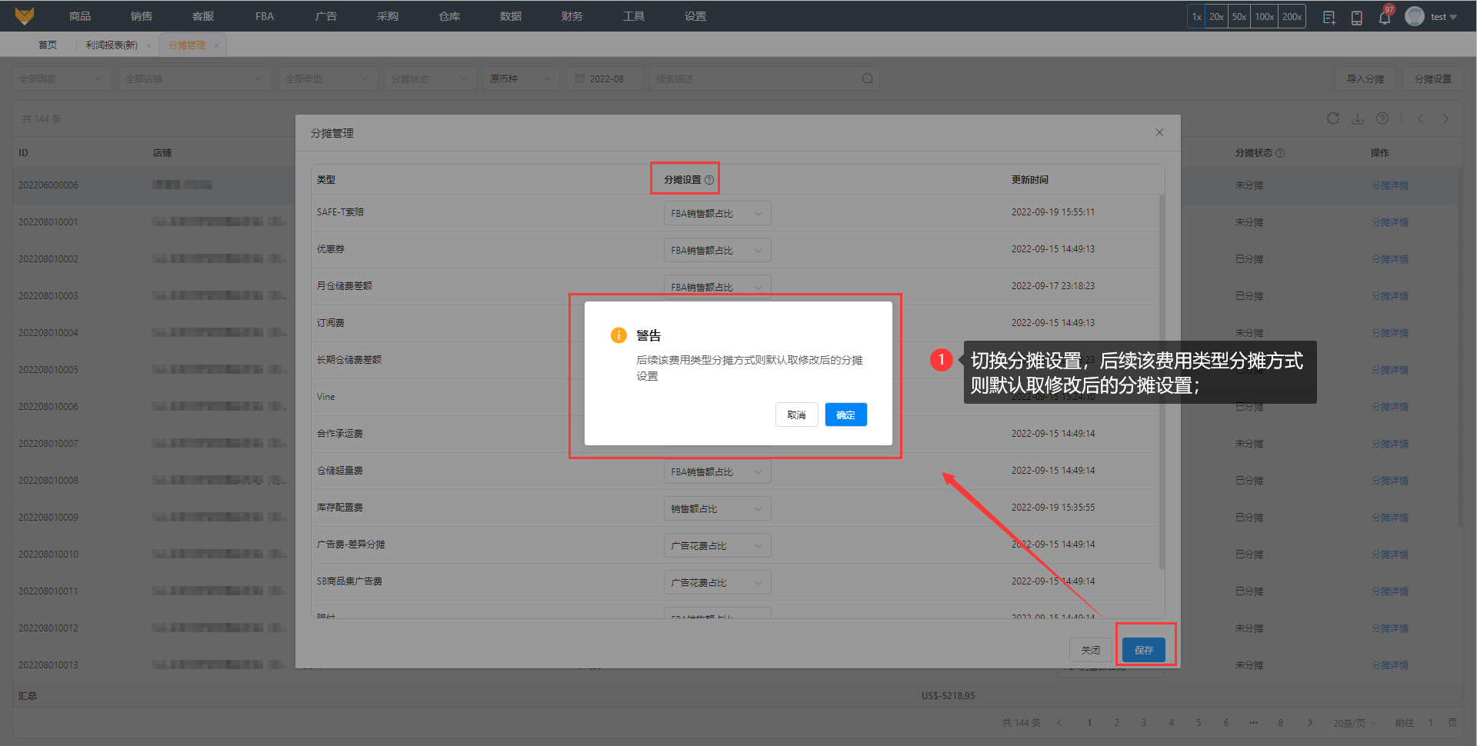Click the 长期仓储费差额 row label
1477x746 pixels.
[x=349, y=360]
